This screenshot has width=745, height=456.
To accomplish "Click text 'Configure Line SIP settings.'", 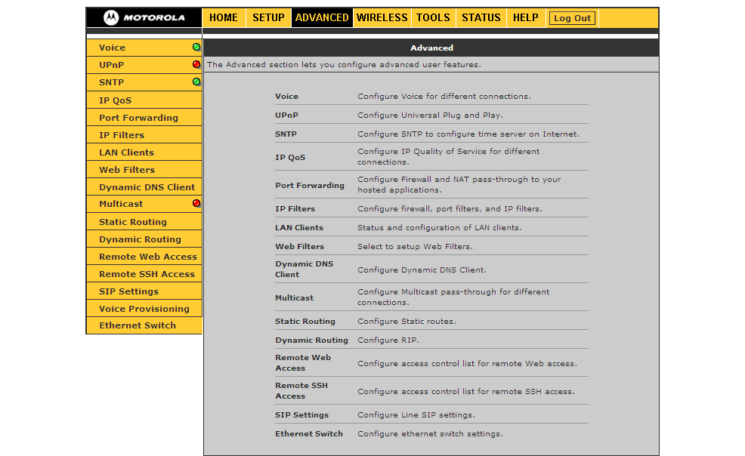I will (416, 414).
